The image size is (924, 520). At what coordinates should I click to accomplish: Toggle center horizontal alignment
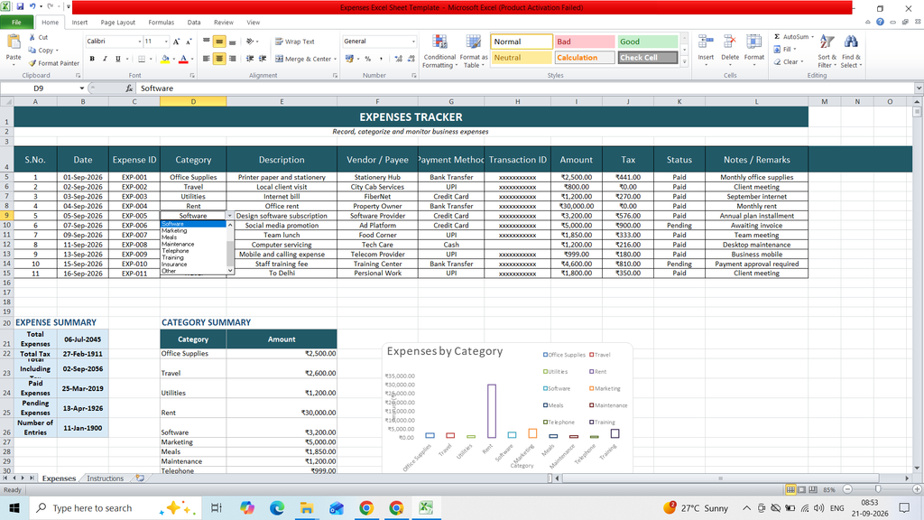(x=219, y=59)
